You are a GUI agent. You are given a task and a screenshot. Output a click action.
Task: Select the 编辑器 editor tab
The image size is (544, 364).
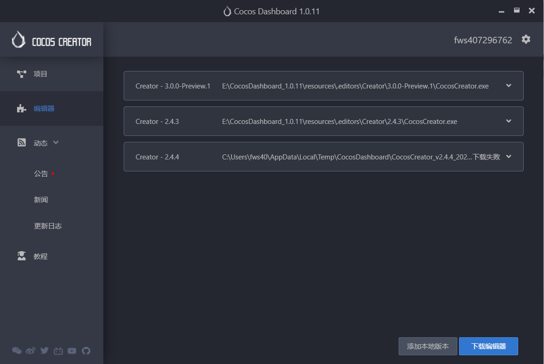coord(51,108)
